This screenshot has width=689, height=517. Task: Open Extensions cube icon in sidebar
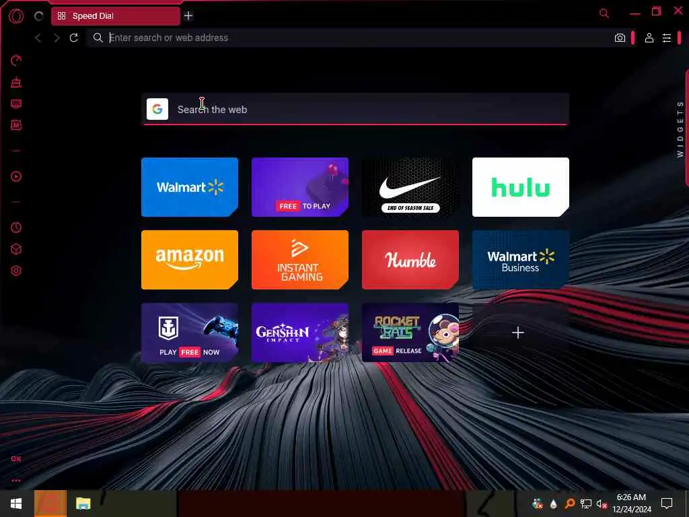point(16,249)
